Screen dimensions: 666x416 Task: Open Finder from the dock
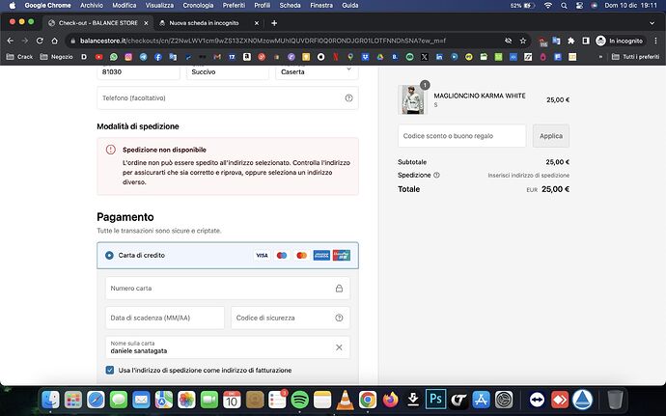51,400
